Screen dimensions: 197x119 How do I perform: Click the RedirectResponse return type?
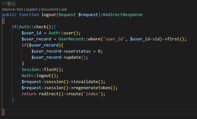click(123, 15)
